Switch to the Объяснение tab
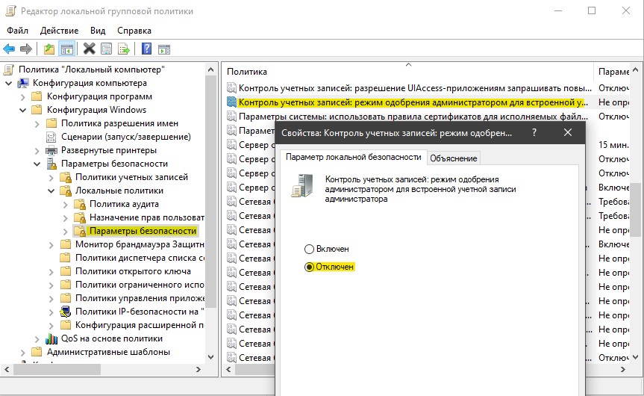This screenshot has height=396, width=644. click(454, 158)
